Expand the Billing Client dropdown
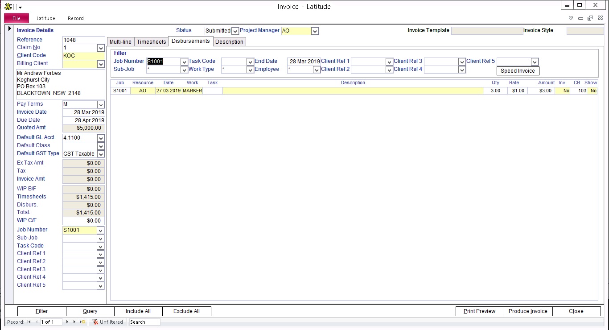The height and width of the screenshot is (330, 609). (100, 64)
